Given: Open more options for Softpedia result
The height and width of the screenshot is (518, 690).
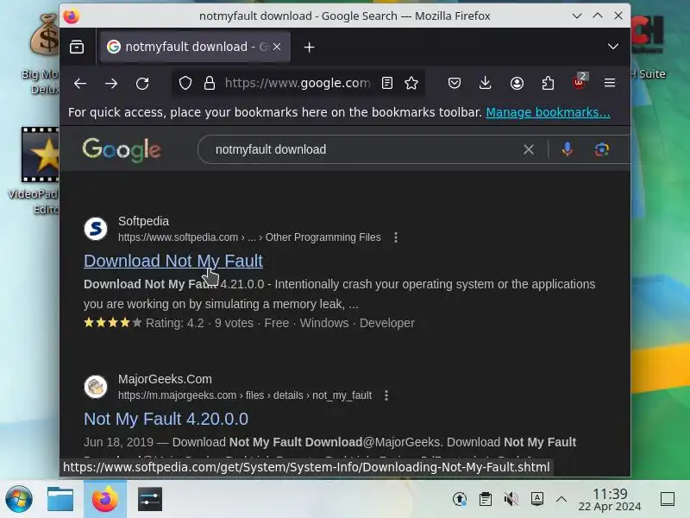Looking at the screenshot, I should pyautogui.click(x=396, y=237).
